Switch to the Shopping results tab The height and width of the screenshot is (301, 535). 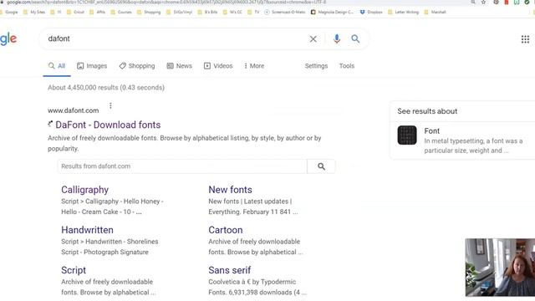pos(137,66)
